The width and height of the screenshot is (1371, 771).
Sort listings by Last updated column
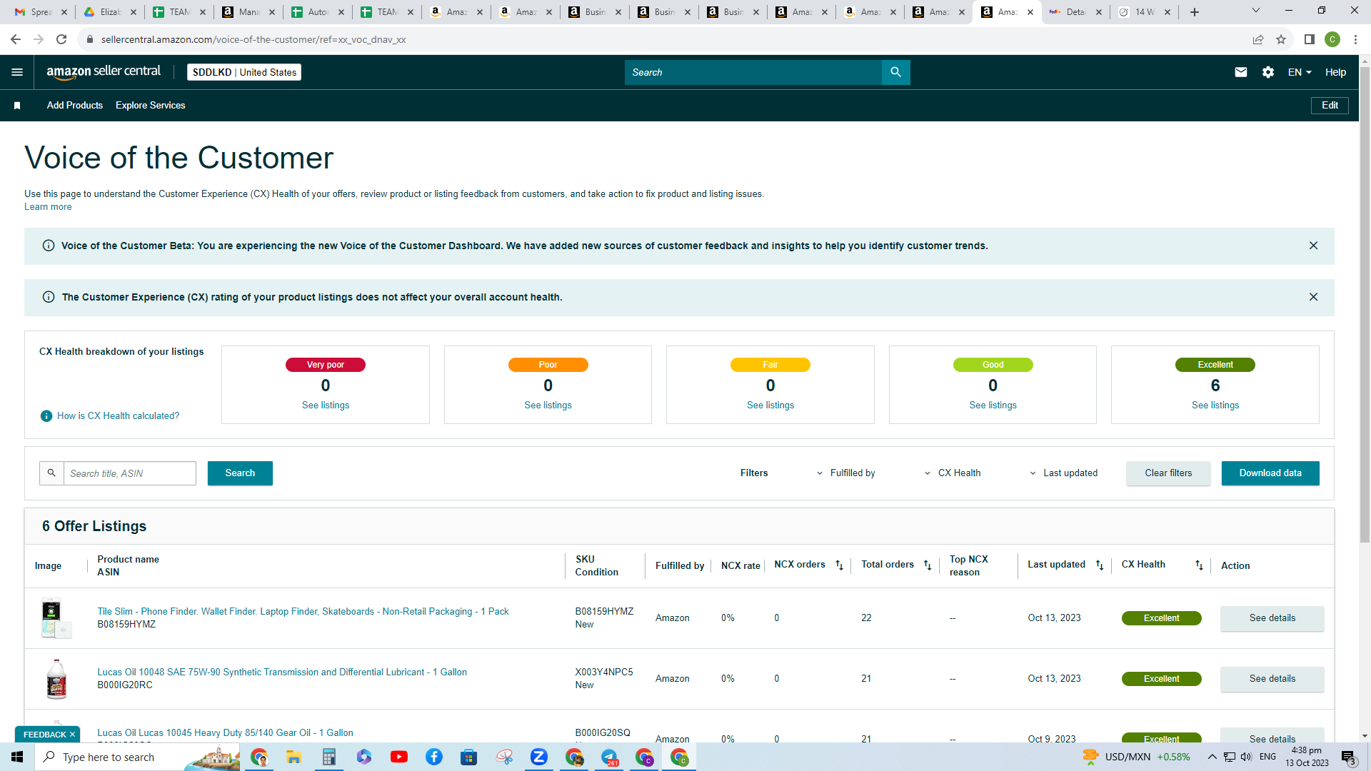pos(1100,565)
